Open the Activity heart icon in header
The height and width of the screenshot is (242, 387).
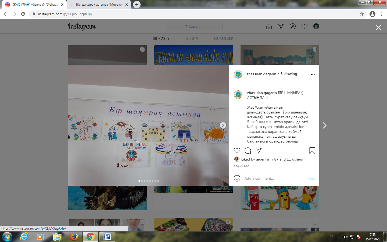304,26
